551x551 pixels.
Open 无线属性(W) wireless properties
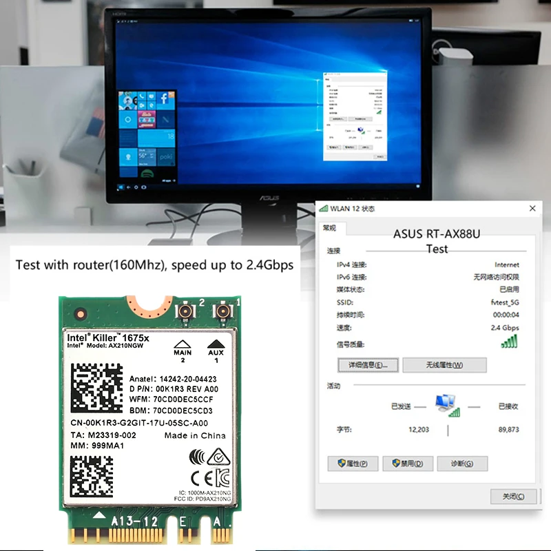coord(444,365)
